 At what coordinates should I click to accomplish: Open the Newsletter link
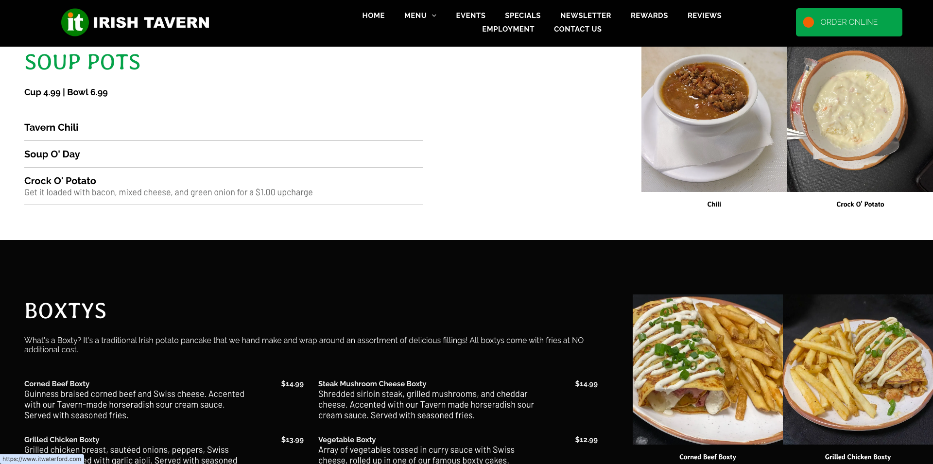[586, 16]
